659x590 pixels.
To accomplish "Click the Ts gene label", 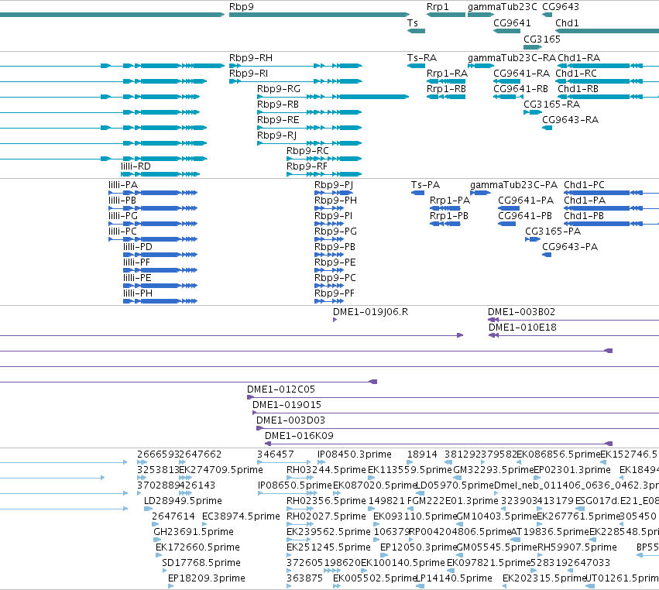I will click(x=413, y=23).
